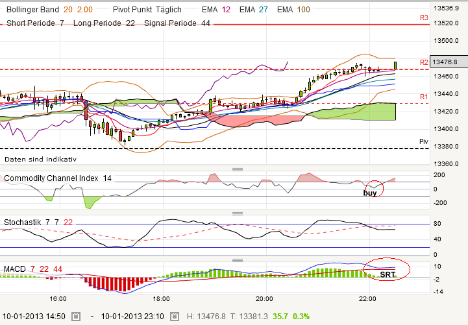This screenshot has height=325, width=468.
Task: Click the 200 level on the CCI axis
Action: click(x=439, y=175)
